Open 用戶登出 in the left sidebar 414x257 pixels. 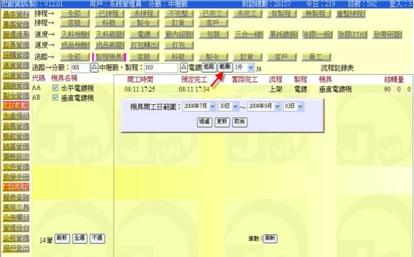coord(16,248)
